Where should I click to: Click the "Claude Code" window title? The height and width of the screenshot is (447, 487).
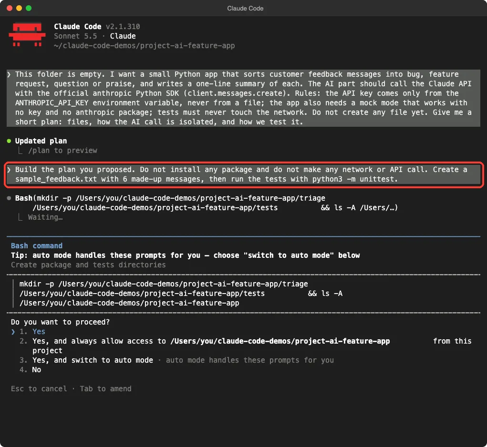[245, 9]
